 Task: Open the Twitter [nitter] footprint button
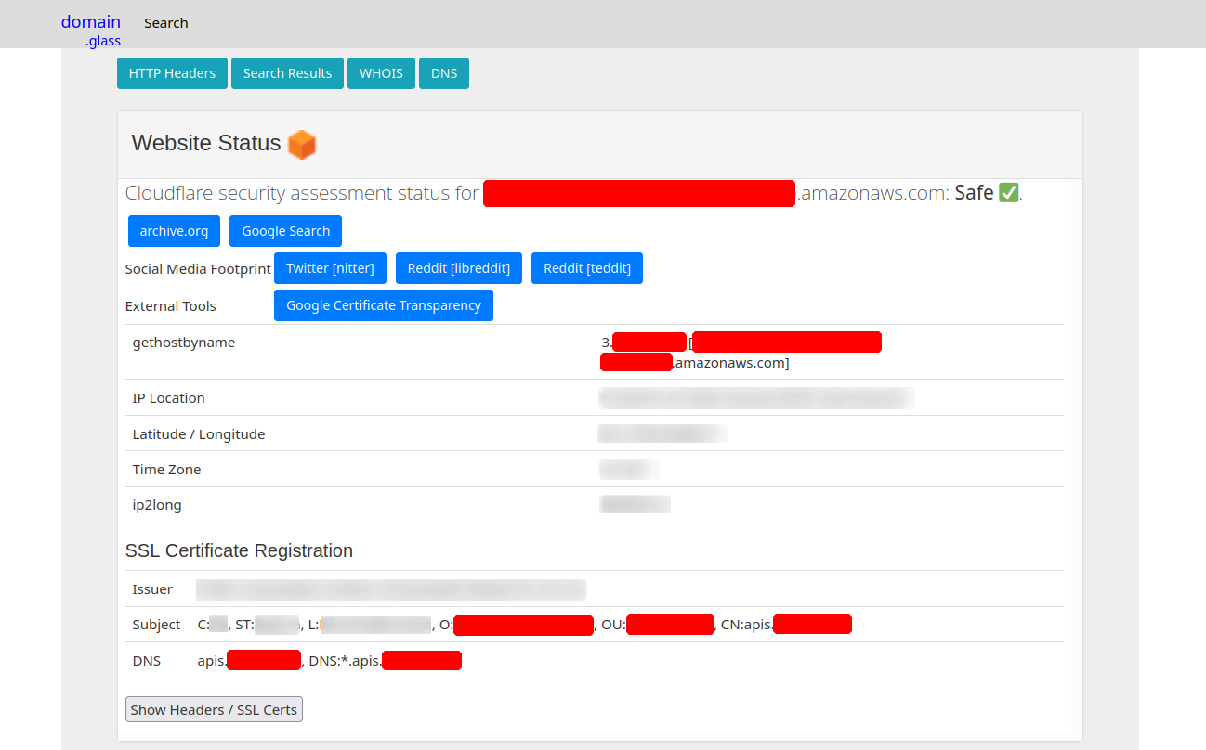[330, 268]
